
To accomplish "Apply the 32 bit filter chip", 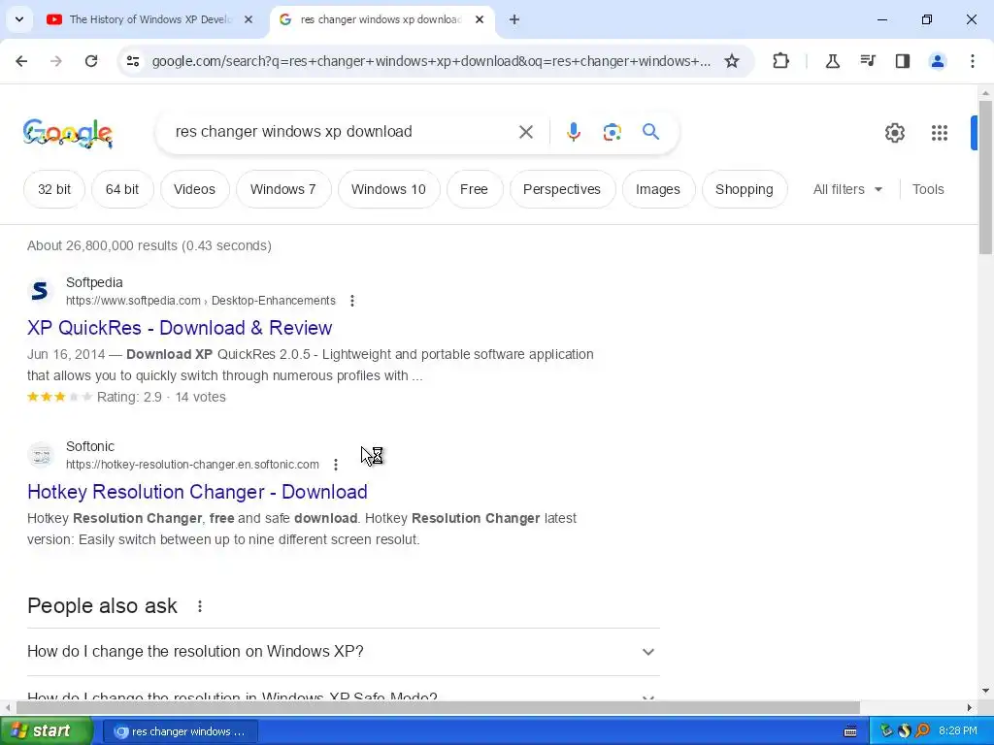I will coord(54,189).
